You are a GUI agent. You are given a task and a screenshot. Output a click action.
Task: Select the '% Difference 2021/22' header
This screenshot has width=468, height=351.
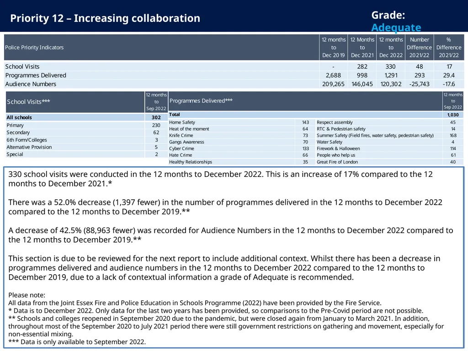tap(449, 48)
